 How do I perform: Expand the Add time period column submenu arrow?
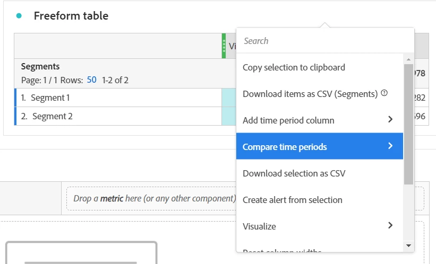[390, 120]
